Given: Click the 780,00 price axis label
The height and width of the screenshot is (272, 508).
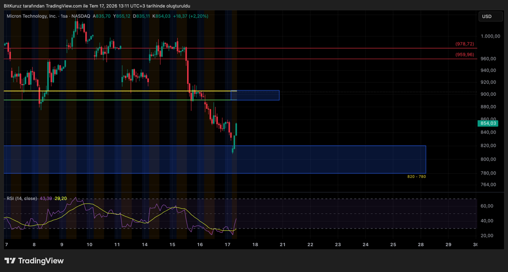Looking at the screenshot, I should pos(488,173).
